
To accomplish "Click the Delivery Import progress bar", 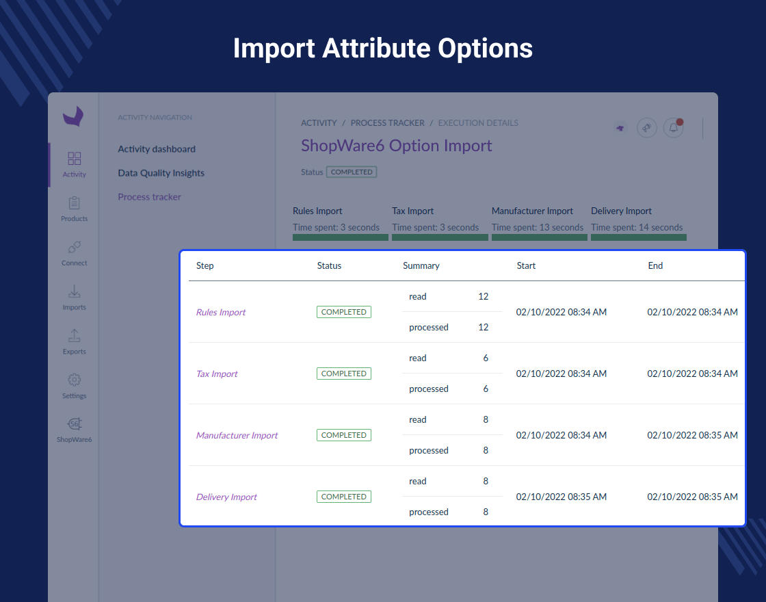I will click(639, 237).
